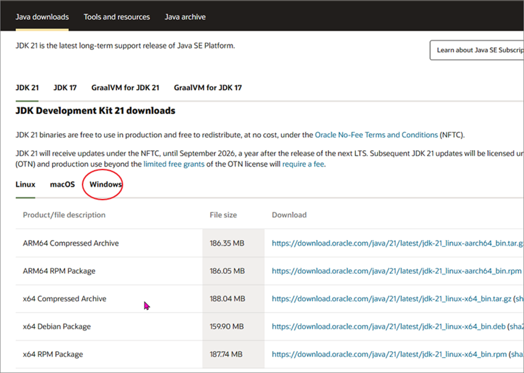Screen dimensions: 524x373
Task: Click the 159.90 MB file size
Action: point(227,327)
